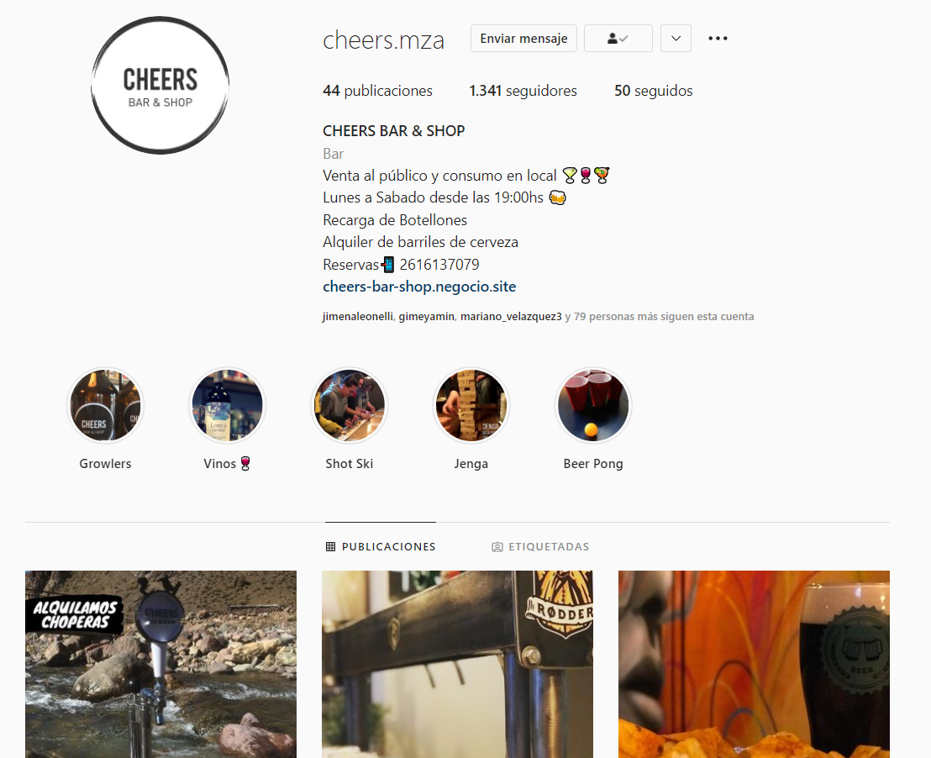Screen dimensions: 931x758
Task: Toggle the following status button
Action: 618,39
